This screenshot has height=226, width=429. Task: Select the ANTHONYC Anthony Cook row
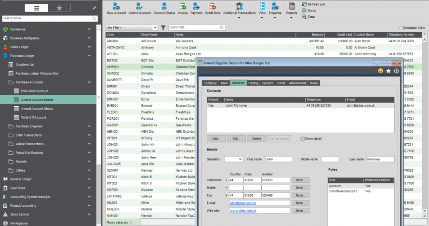pos(264,48)
